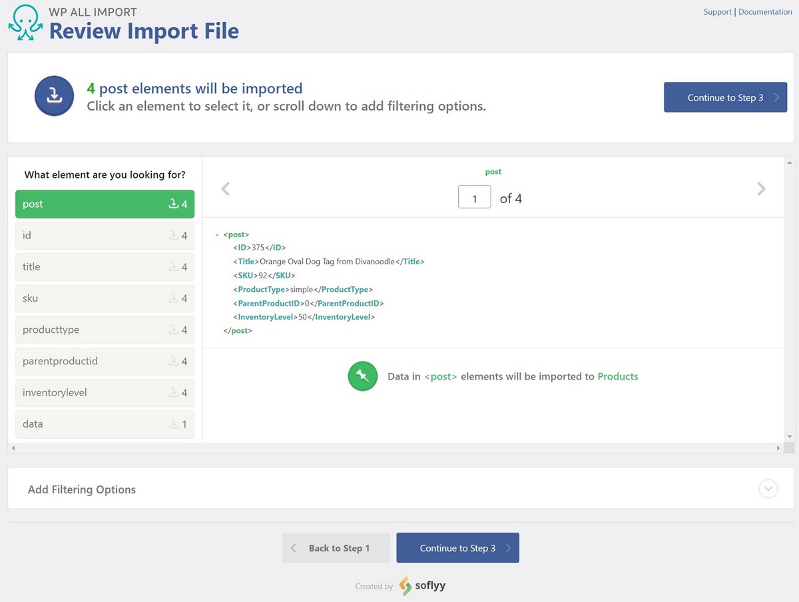Click Back to Step 1
Screen dimensions: 799x602
point(336,547)
